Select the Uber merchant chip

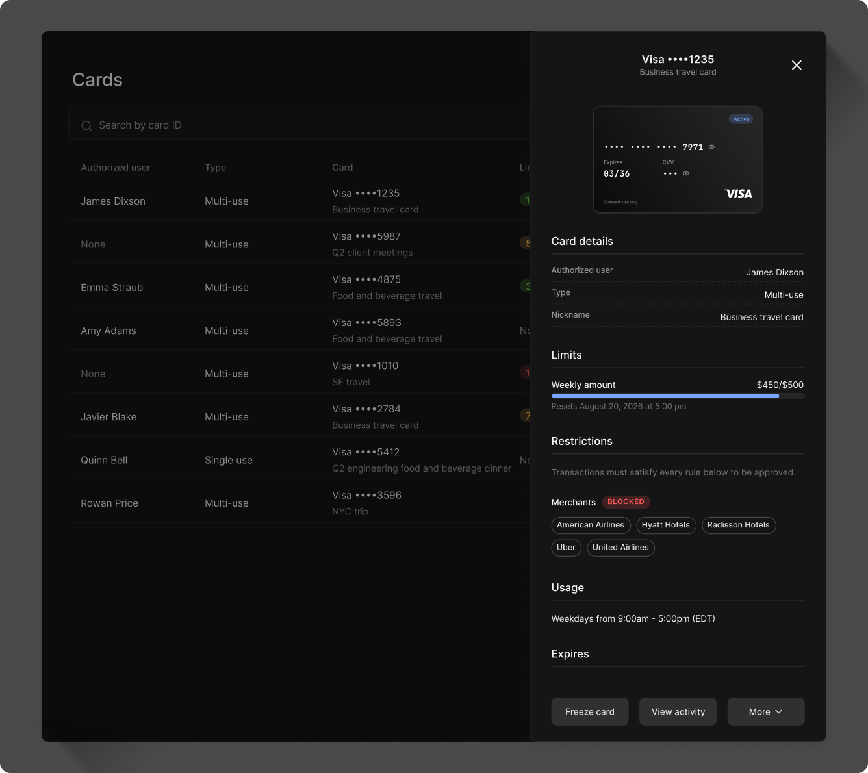pos(566,548)
